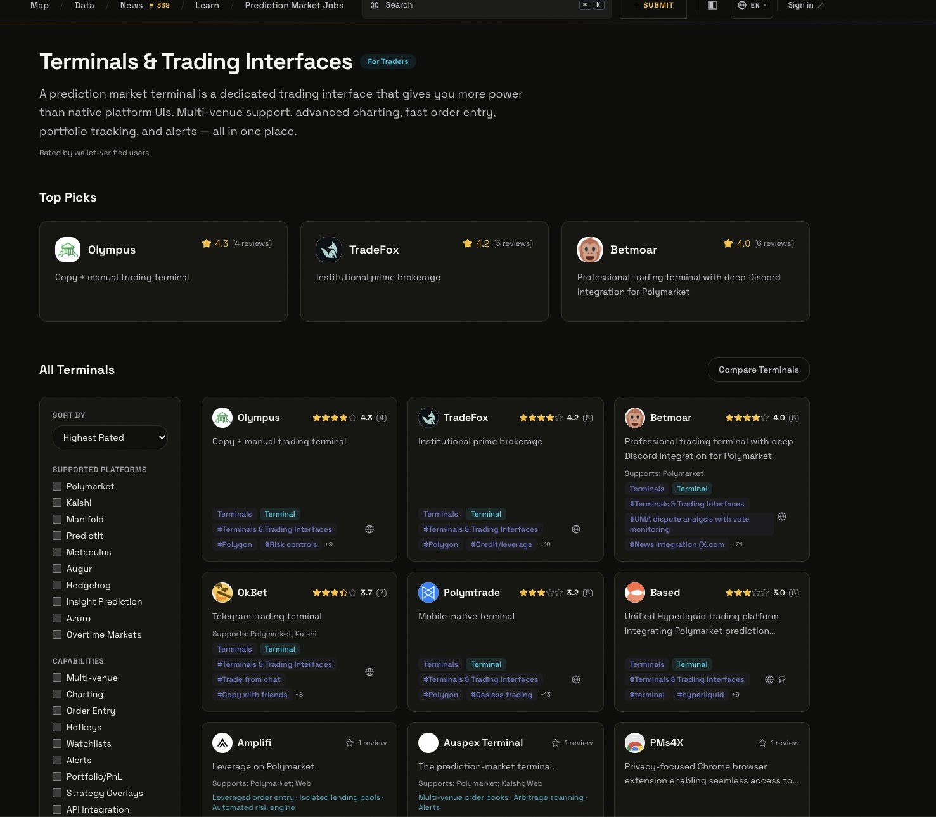Click the Amplifi review star icon

pos(350,743)
